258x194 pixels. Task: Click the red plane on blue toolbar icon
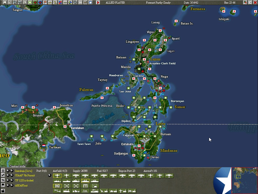[x=40, y=3]
